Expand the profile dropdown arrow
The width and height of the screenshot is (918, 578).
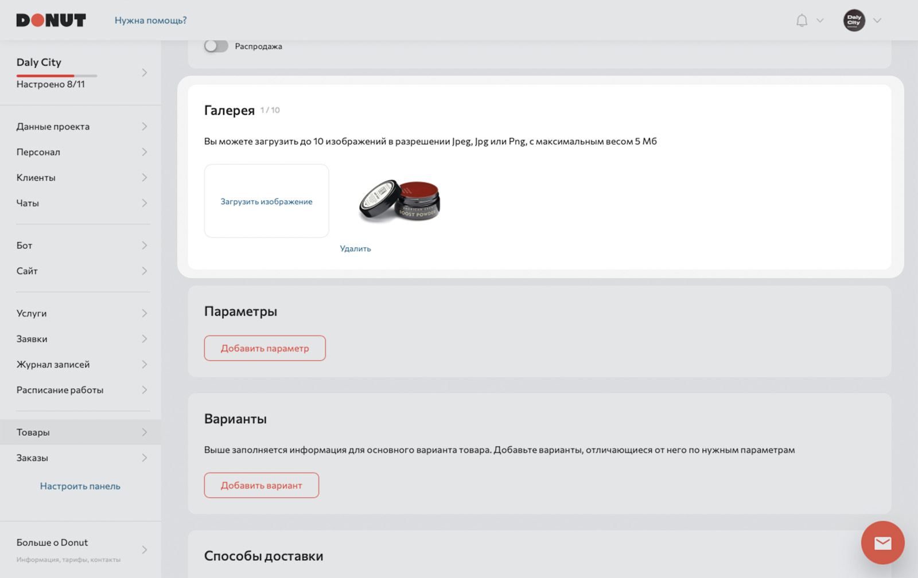(877, 21)
